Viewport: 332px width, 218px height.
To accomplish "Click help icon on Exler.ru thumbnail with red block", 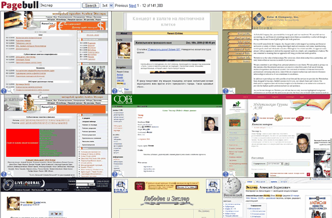I will coord(4,174).
